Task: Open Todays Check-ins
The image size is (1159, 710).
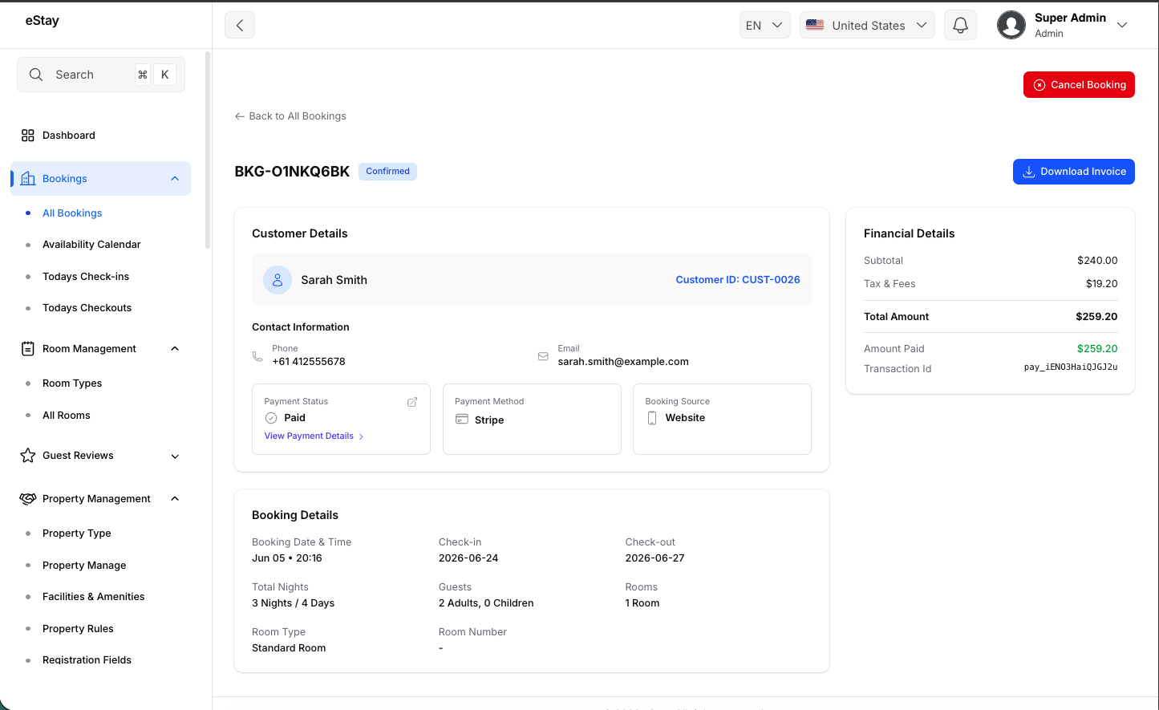Action: (86, 277)
